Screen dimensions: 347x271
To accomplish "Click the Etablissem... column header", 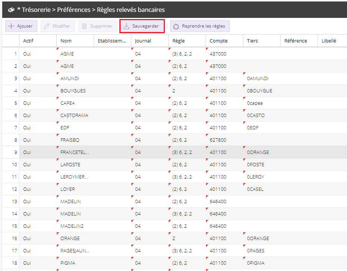I will [113, 41].
